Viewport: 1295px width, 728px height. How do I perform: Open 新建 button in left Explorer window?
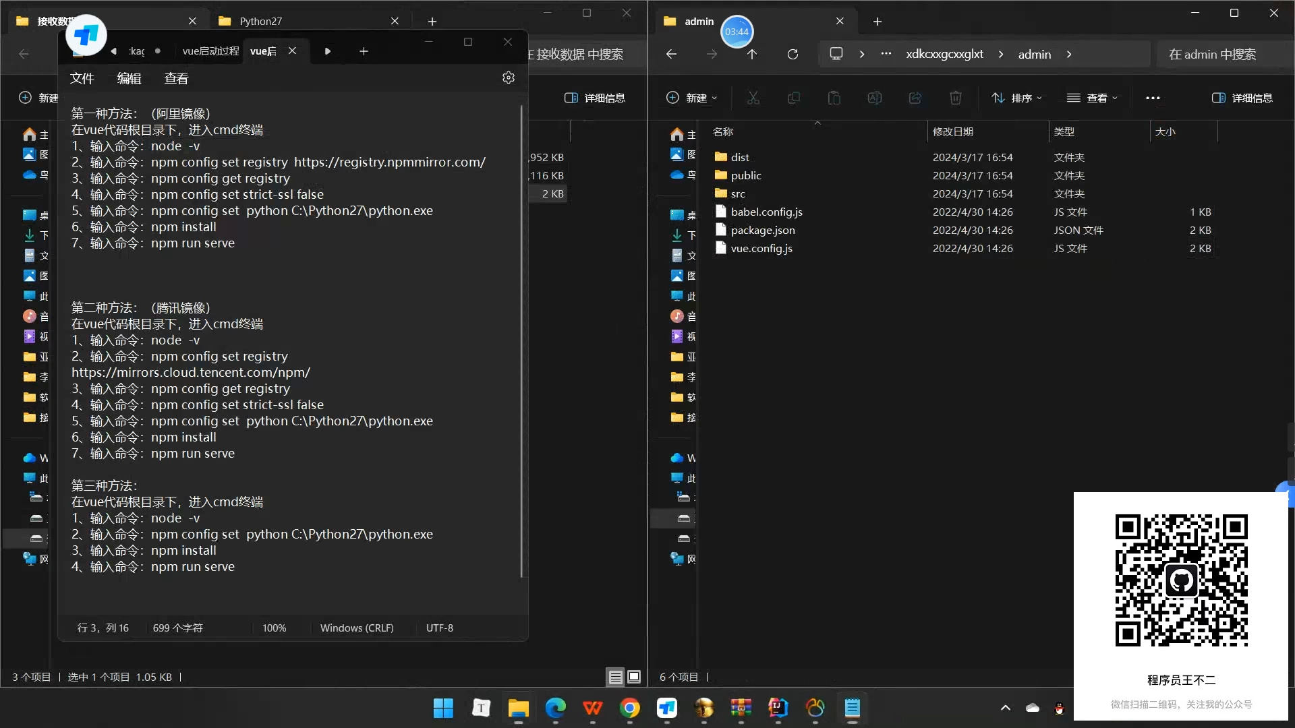[38, 98]
